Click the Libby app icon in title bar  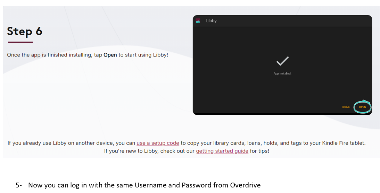198,21
